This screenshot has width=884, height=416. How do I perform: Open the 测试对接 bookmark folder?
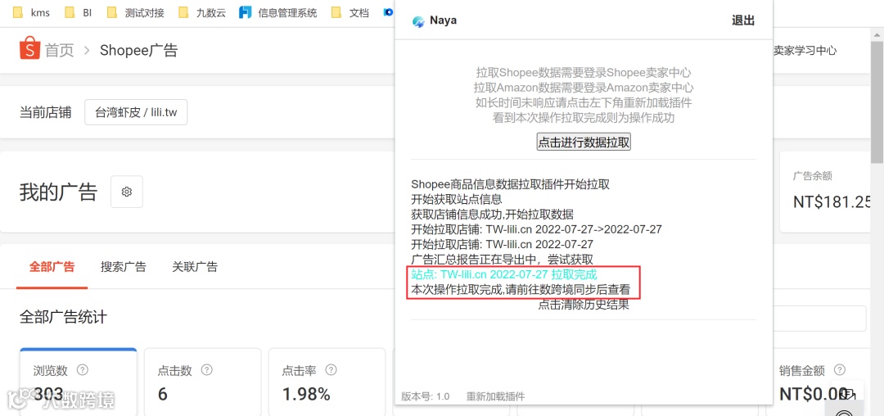(135, 12)
